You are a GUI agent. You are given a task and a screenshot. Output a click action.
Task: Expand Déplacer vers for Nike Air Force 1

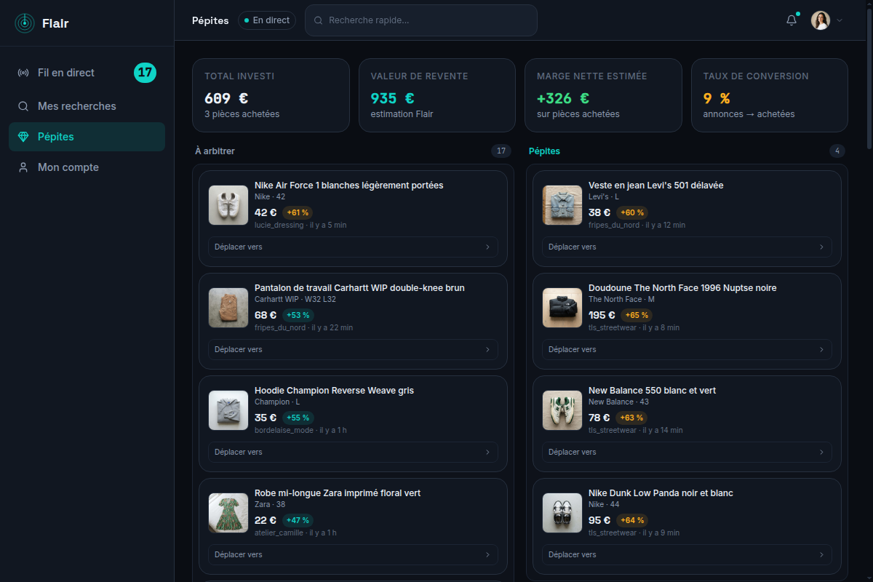353,247
